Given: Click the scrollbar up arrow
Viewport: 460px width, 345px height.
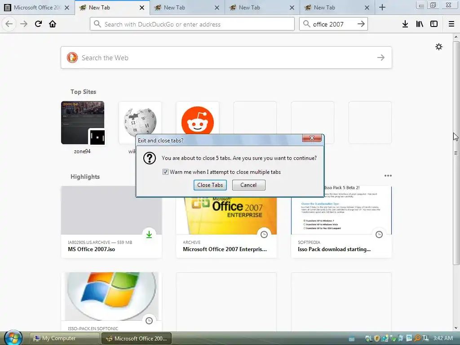Looking at the screenshot, I should click(x=456, y=37).
